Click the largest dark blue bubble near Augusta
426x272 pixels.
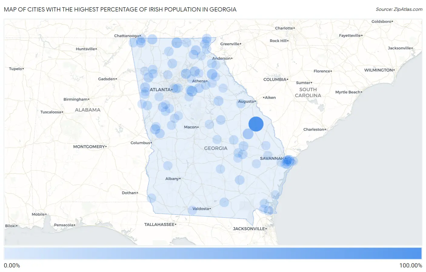tap(256, 124)
